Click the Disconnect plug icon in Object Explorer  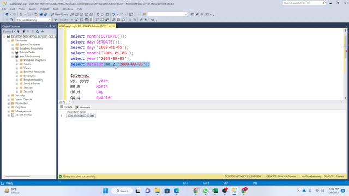[x=23, y=32]
